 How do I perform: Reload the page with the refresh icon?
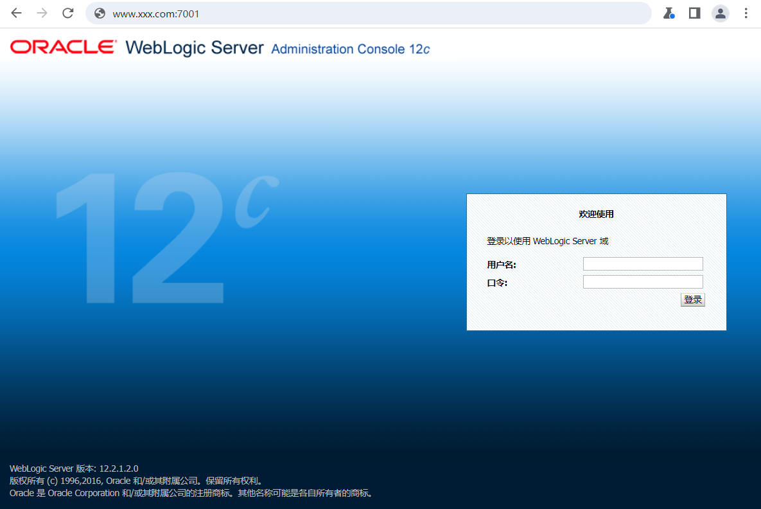tap(67, 13)
